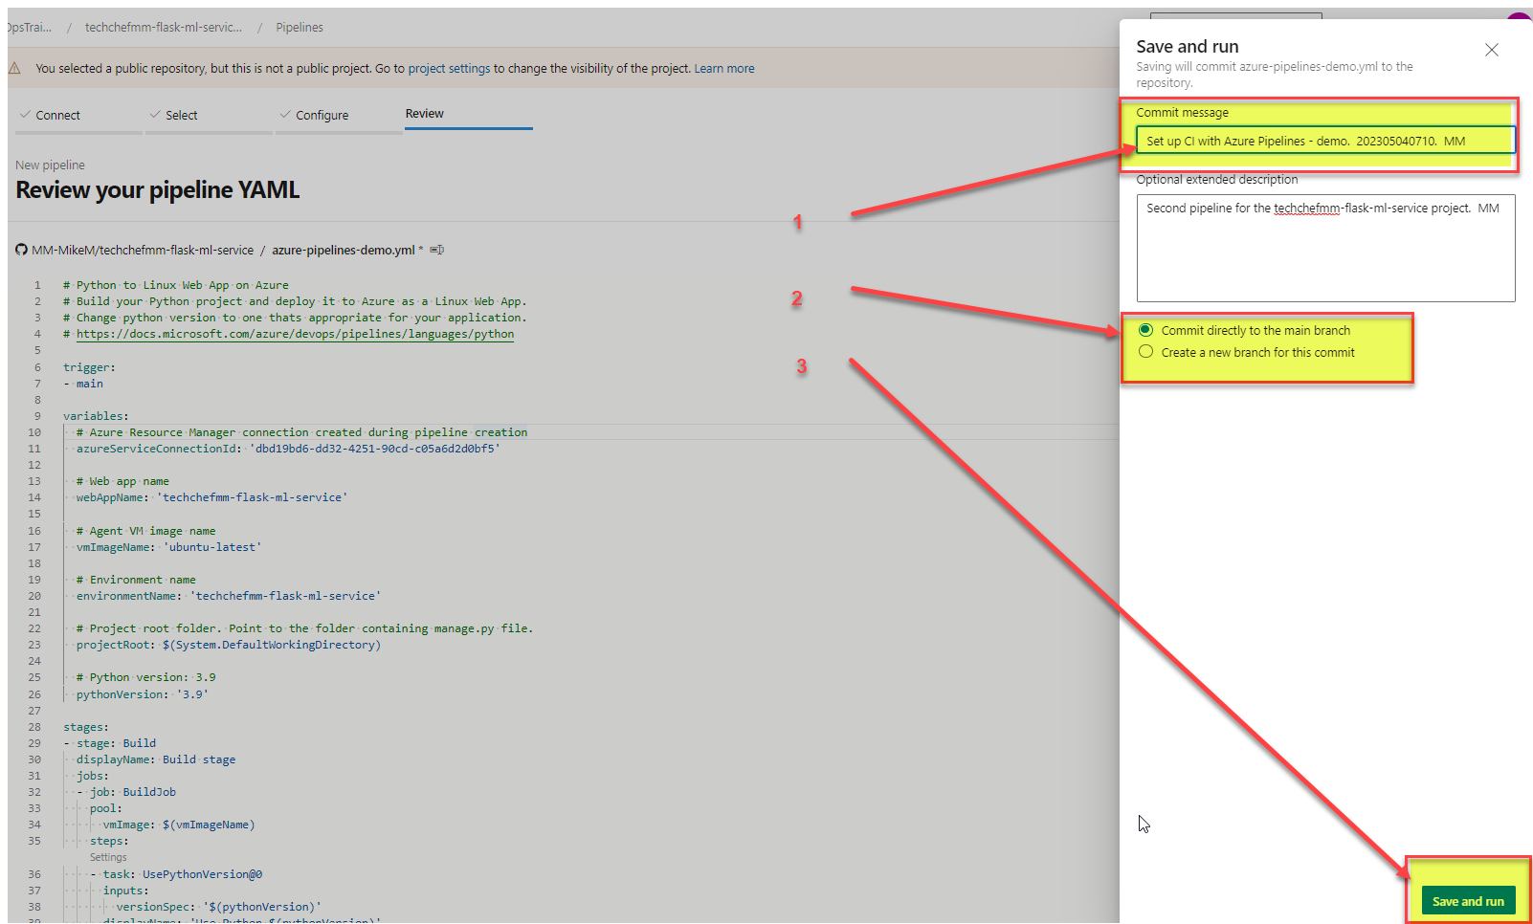Click the checkmark on the Select step
Viewport: 1533px width, 924px height.
(x=155, y=114)
